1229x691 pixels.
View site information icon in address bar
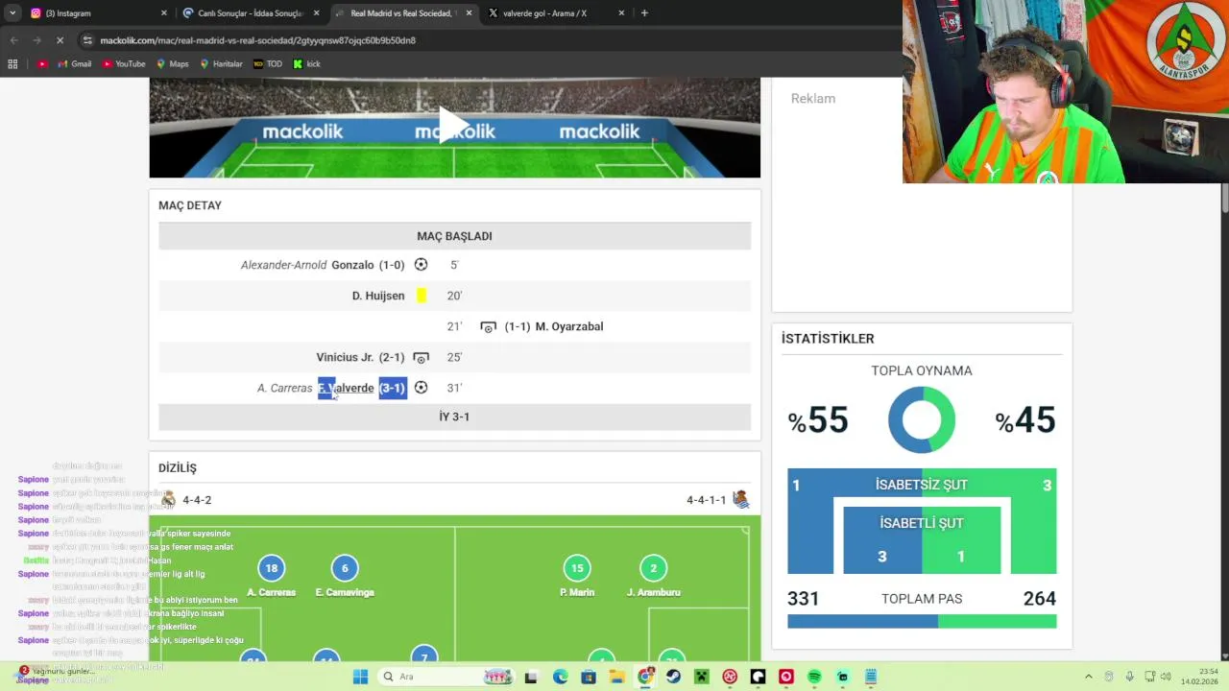coord(87,40)
